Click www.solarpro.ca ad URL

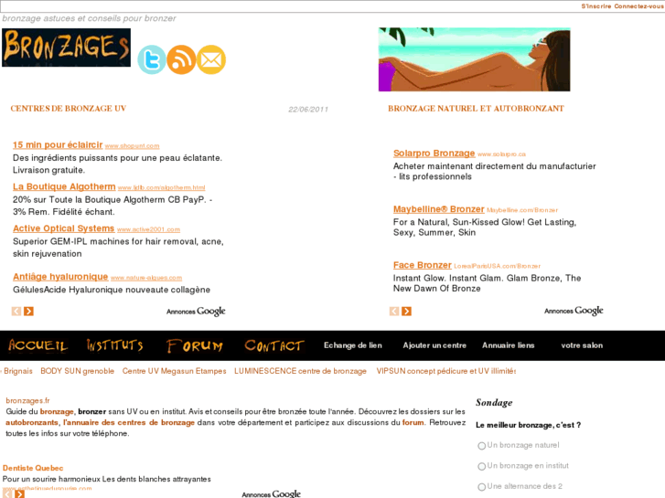[x=501, y=154]
